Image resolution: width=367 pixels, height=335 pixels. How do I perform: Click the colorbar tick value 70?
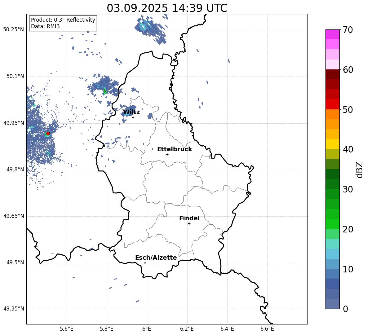point(348,30)
